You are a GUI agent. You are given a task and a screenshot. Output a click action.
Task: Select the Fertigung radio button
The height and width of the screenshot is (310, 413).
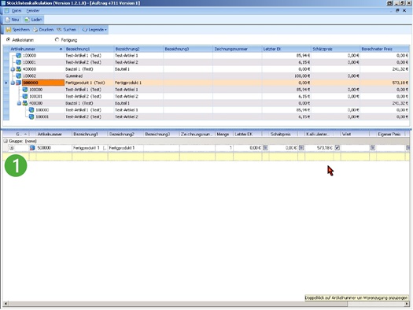coord(57,40)
